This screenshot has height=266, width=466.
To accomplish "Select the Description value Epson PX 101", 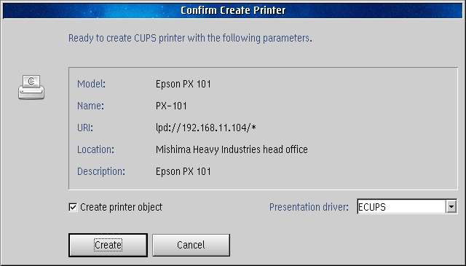I will [x=183, y=172].
